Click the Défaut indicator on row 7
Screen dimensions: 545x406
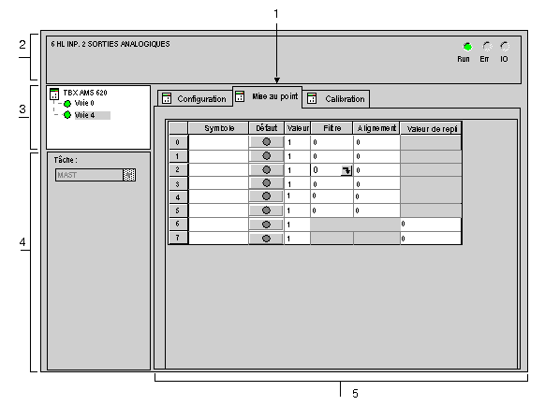pyautogui.click(x=266, y=239)
